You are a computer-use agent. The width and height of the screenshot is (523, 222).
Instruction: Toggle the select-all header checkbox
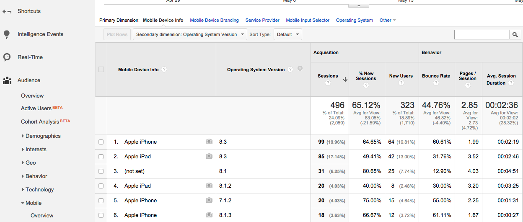coord(101,70)
